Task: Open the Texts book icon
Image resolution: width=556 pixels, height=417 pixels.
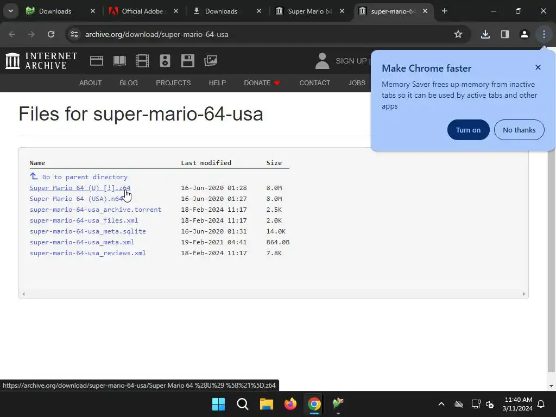Action: tap(119, 61)
